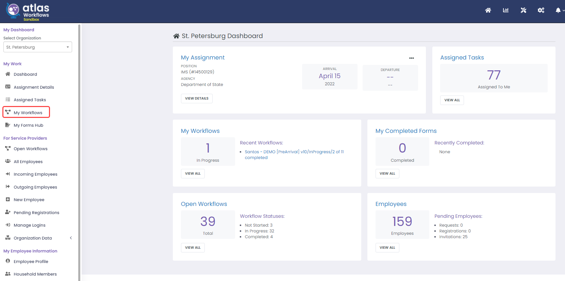Image resolution: width=565 pixels, height=281 pixels.
Task: Open Dashboard in the sidebar
Action: point(25,74)
